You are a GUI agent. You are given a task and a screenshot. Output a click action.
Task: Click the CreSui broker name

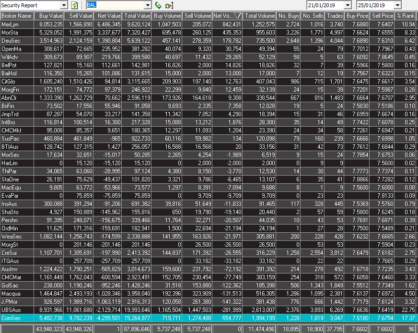pos(9,253)
